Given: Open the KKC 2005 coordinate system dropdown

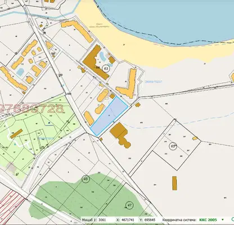Looking at the screenshot, I should click(x=223, y=219).
